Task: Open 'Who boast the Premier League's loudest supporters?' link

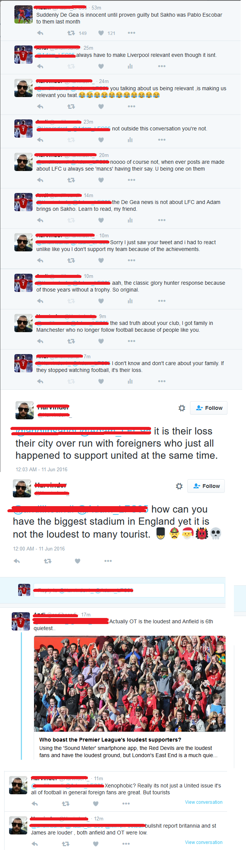Action: click(x=110, y=740)
